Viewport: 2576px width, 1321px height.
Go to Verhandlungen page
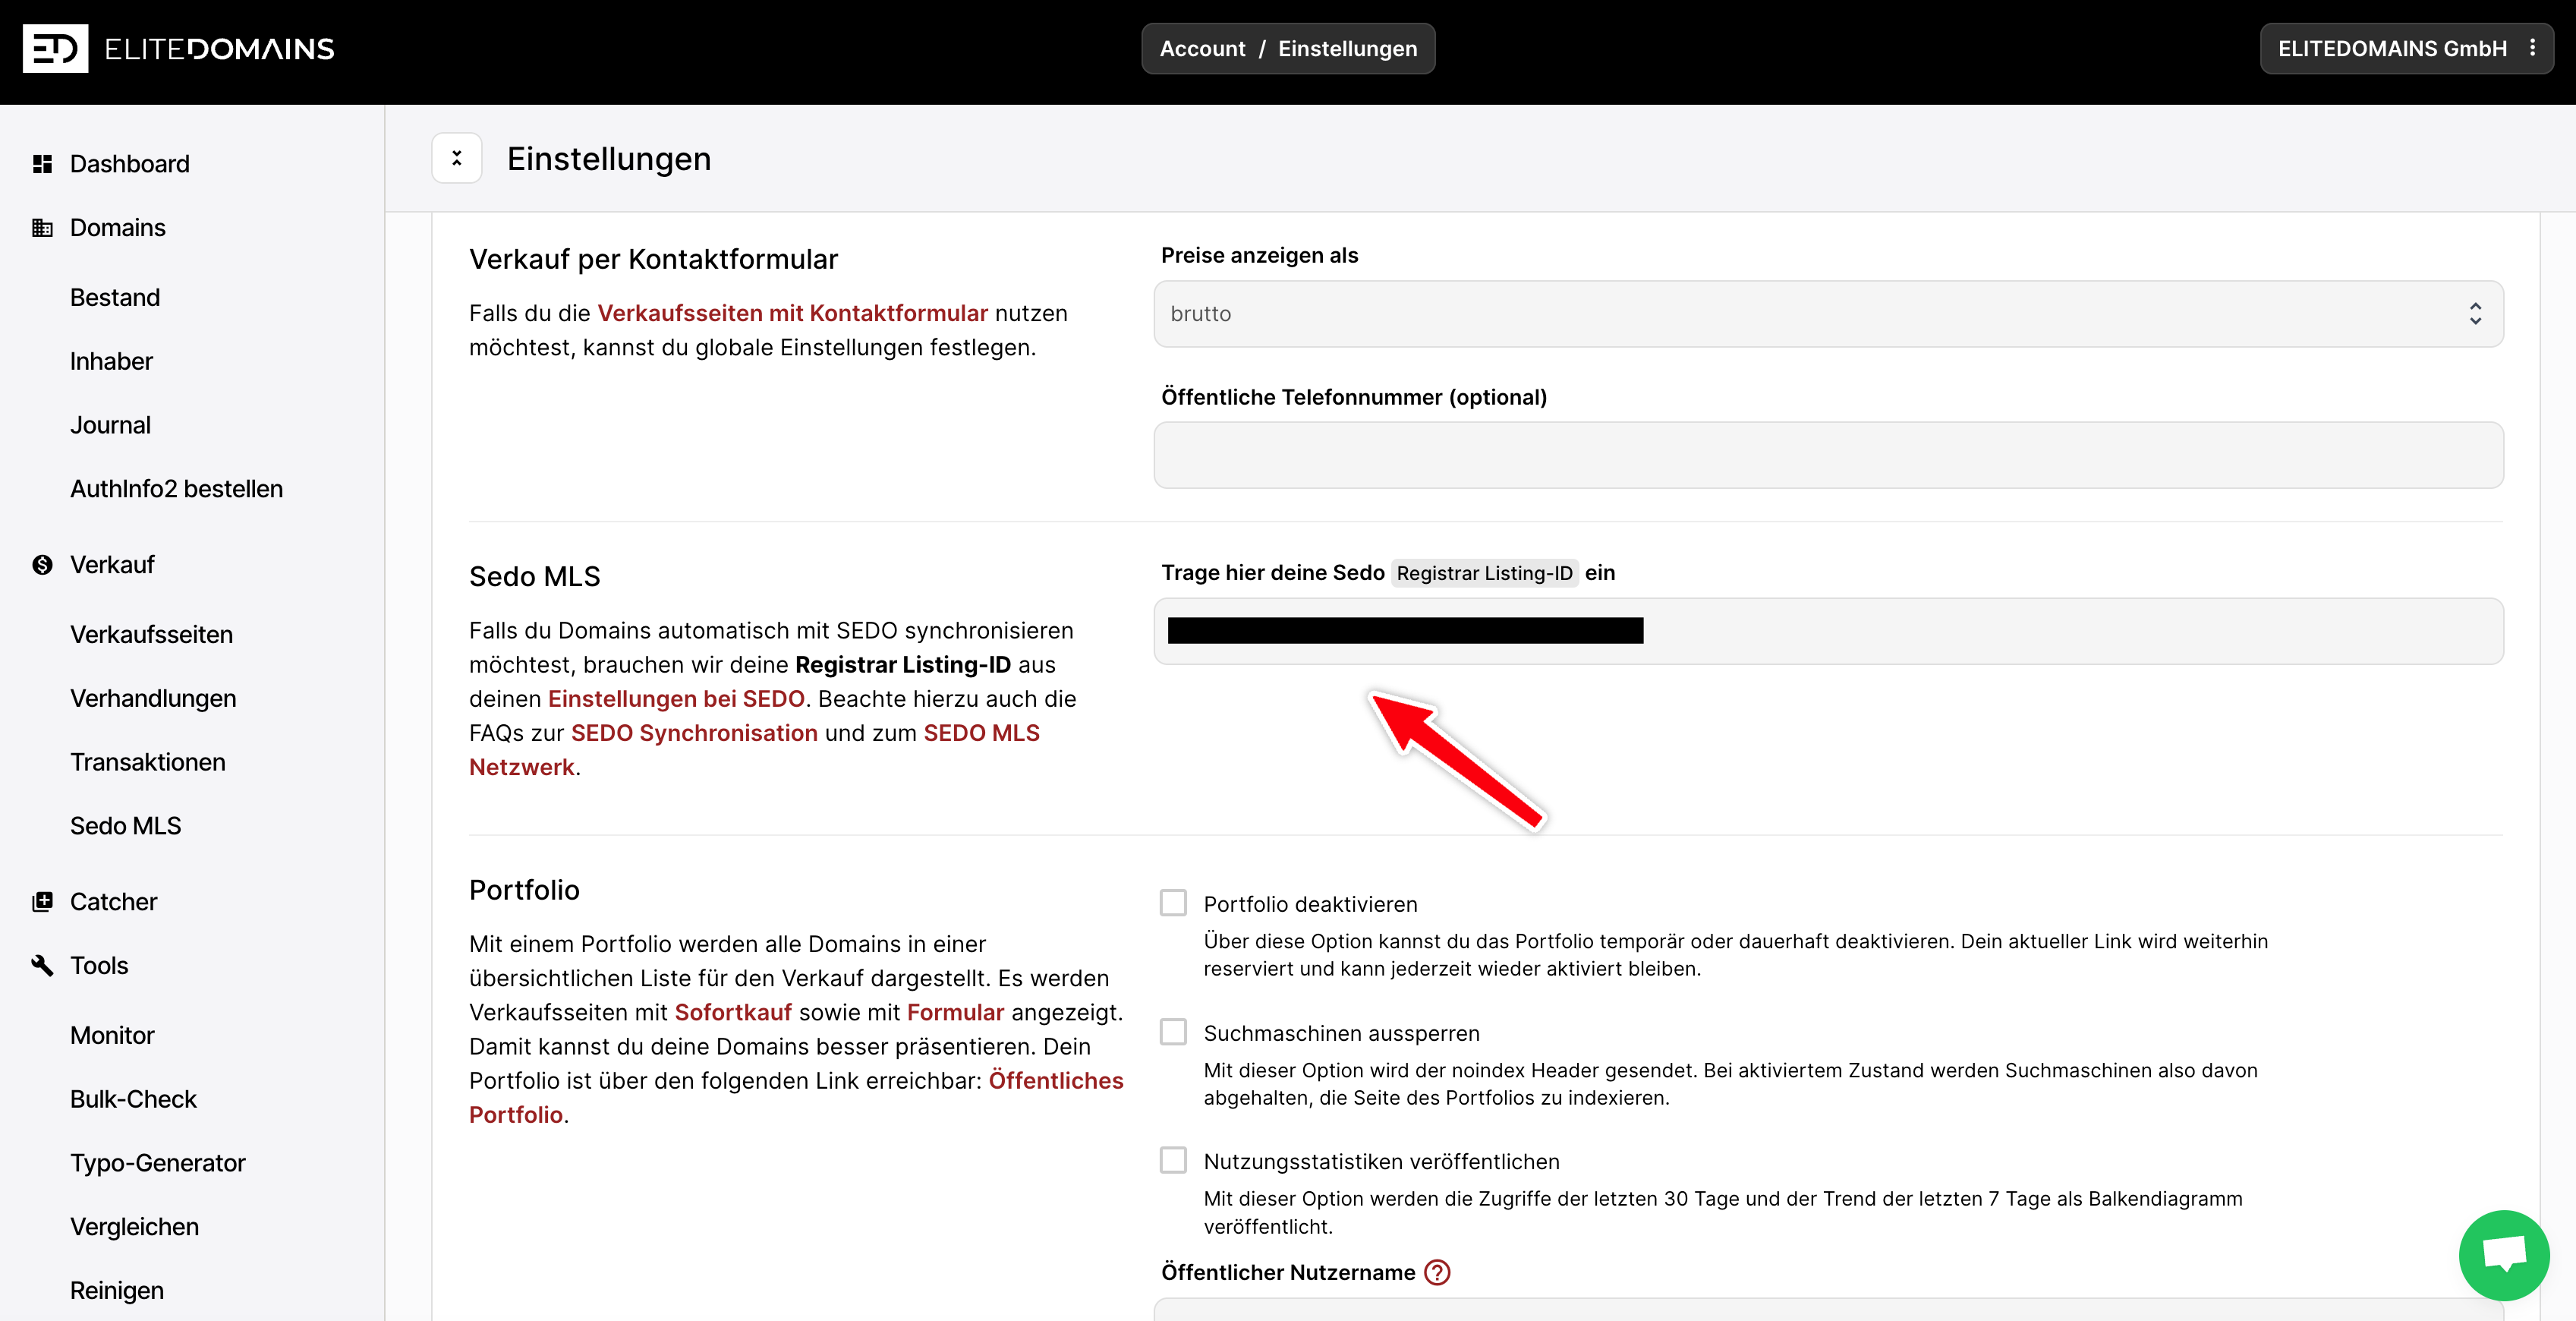click(x=153, y=699)
